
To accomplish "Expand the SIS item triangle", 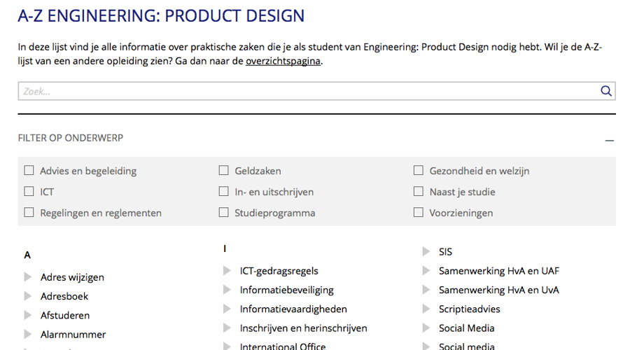I will [x=426, y=252].
